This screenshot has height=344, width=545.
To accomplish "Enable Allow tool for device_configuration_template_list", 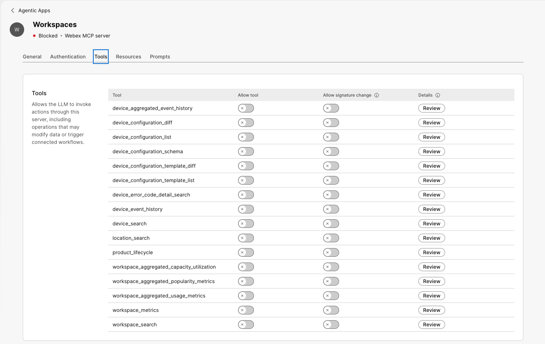I will [246, 180].
